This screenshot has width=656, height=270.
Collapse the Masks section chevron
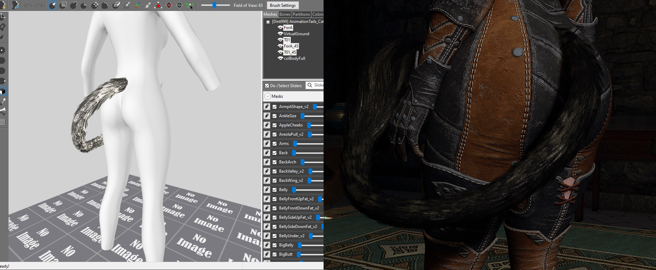coord(268,96)
